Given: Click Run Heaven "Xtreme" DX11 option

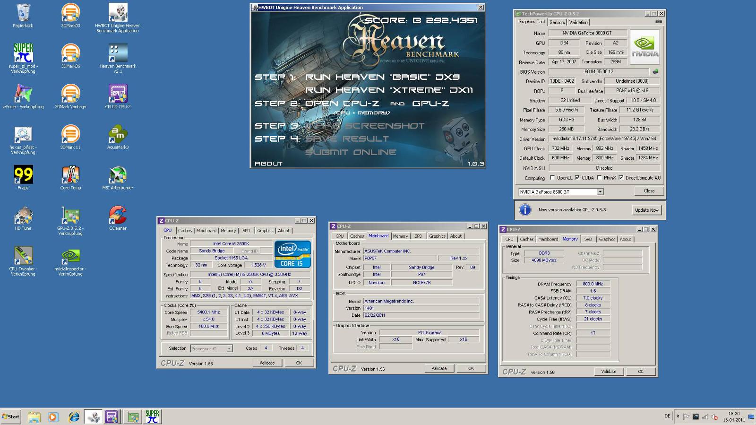Looking at the screenshot, I should [389, 90].
